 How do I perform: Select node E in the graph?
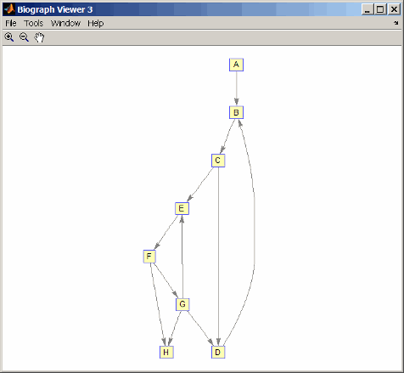click(182, 208)
